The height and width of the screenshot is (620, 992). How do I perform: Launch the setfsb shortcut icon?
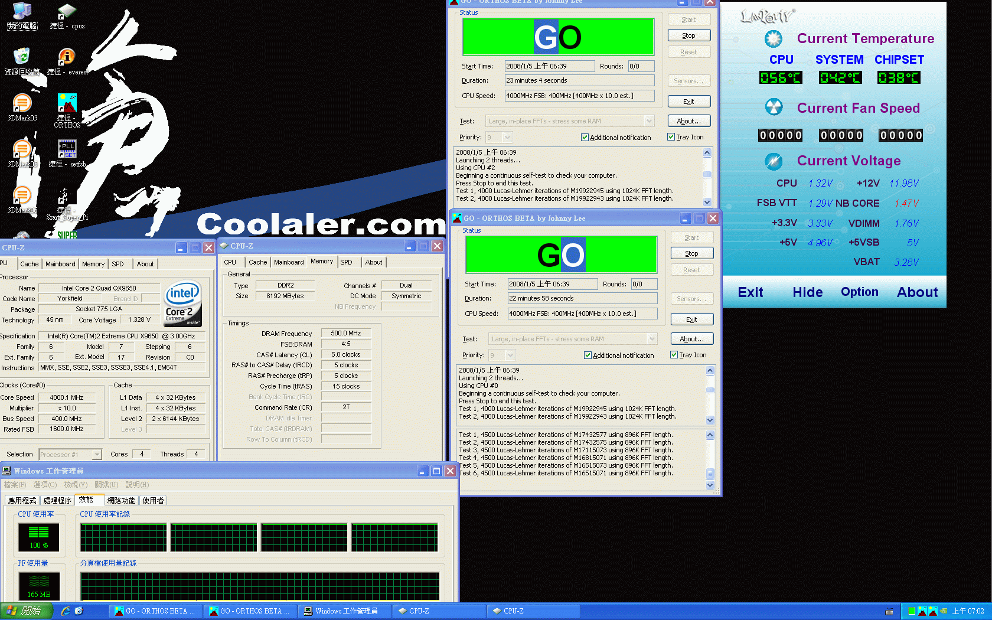(67, 154)
